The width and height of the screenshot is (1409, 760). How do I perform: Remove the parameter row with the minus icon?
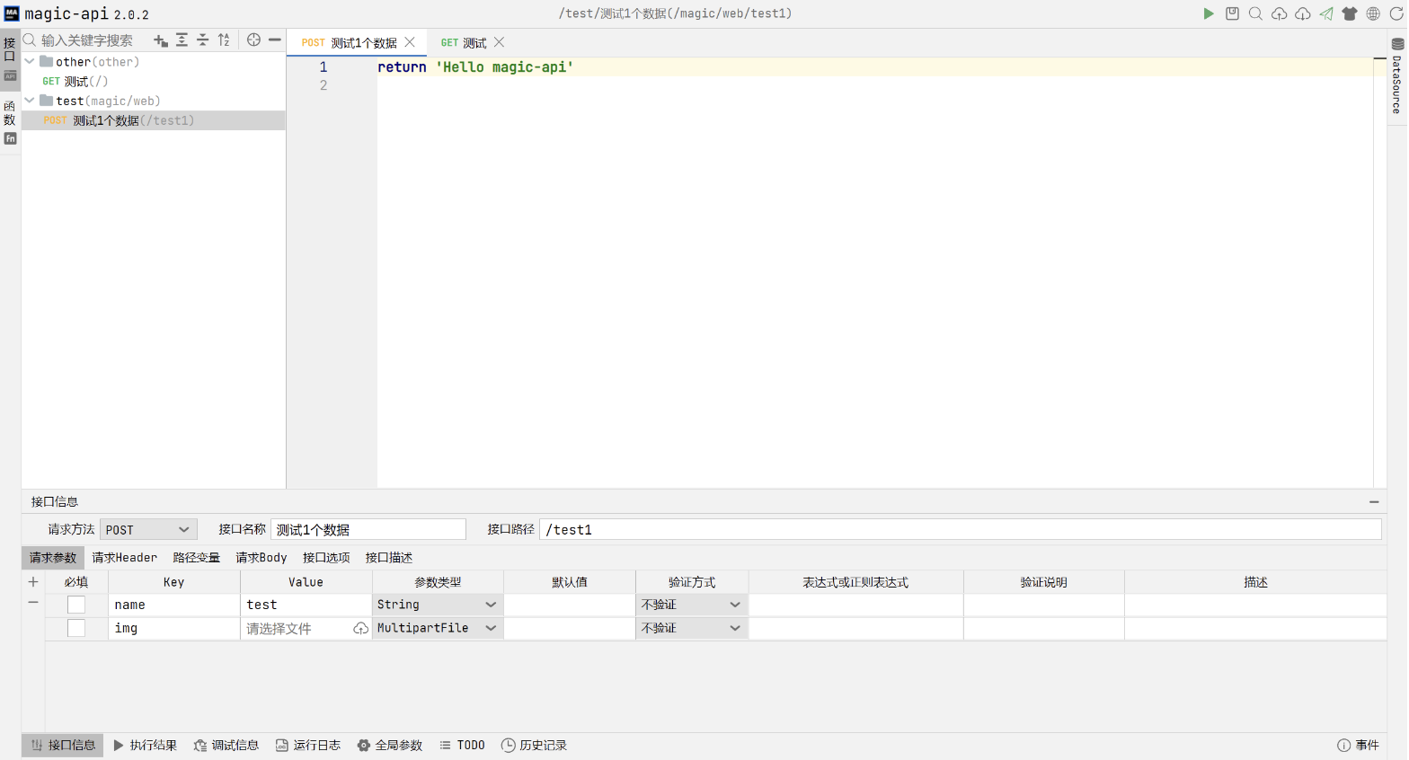(x=33, y=603)
